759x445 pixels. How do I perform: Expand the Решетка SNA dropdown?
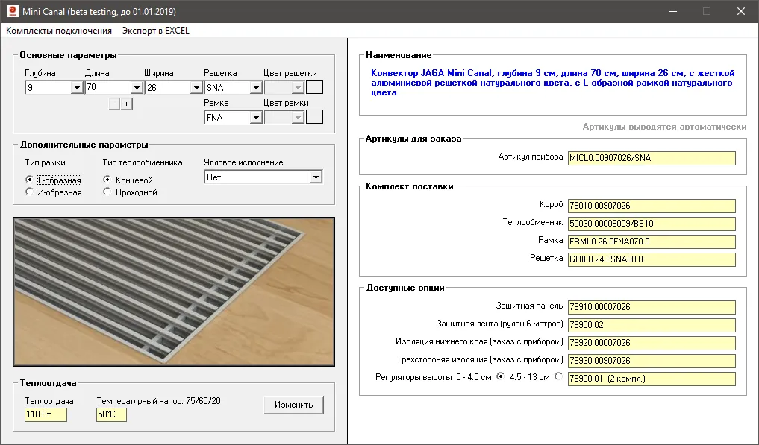[x=256, y=87]
